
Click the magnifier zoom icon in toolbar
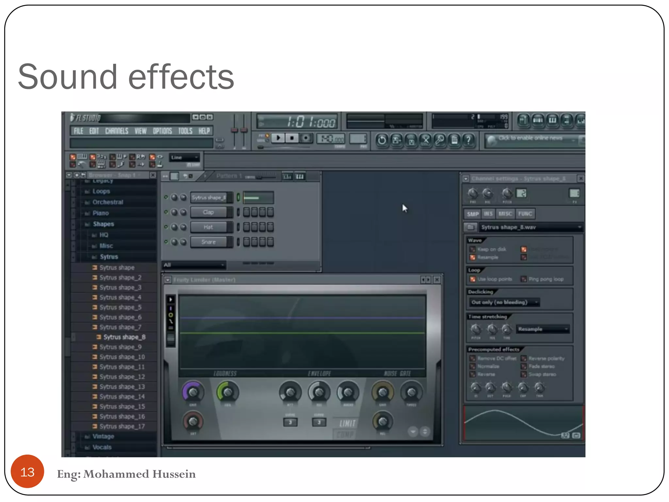(440, 141)
